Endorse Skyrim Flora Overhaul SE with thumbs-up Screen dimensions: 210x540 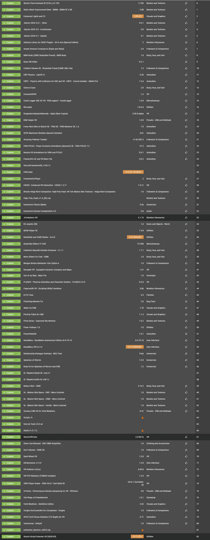coord(186,3)
